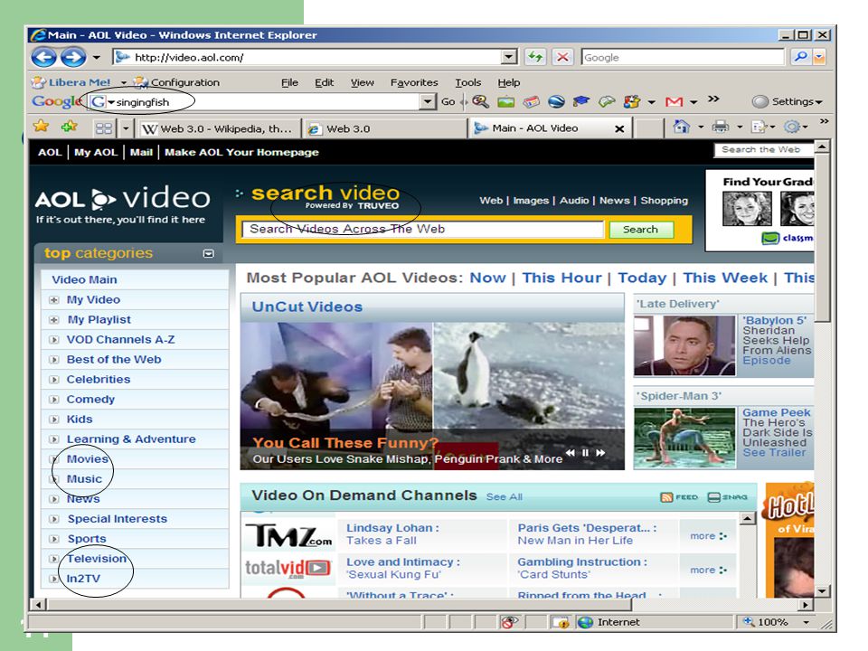Viewport: 868px width, 651px height.
Task: Click the Babylon 5 video thumbnail
Action: click(684, 345)
